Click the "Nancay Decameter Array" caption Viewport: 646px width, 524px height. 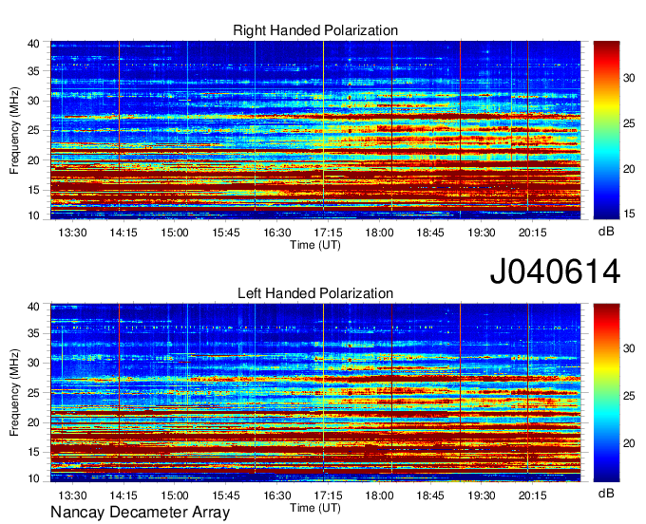tap(140, 513)
